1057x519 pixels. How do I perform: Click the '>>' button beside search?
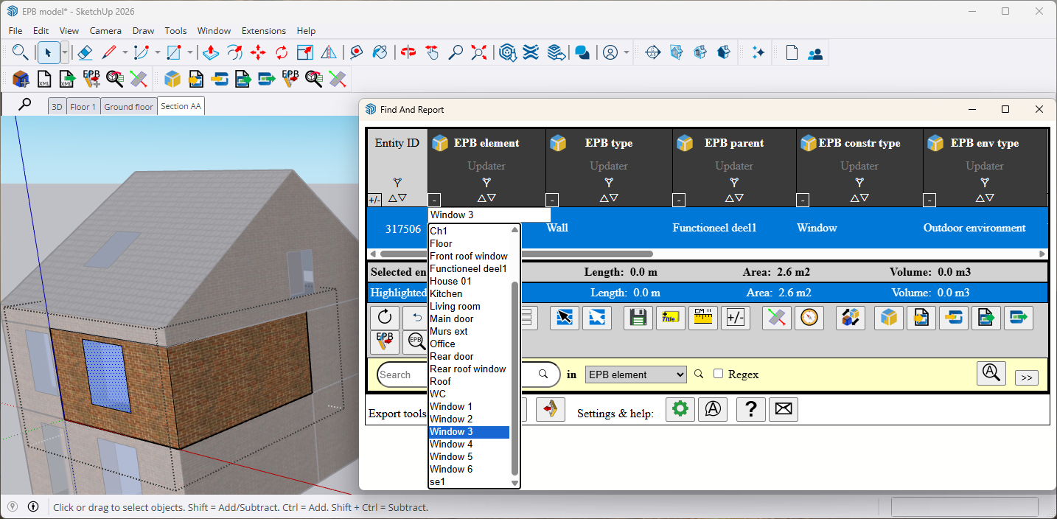click(1026, 377)
